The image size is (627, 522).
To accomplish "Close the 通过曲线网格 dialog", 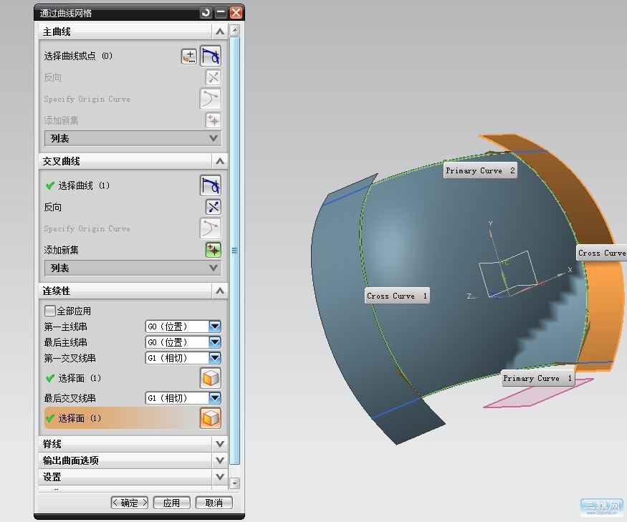I will point(236,13).
